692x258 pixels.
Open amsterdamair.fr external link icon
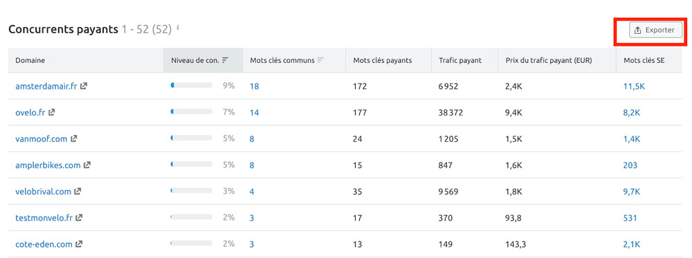pyautogui.click(x=84, y=86)
